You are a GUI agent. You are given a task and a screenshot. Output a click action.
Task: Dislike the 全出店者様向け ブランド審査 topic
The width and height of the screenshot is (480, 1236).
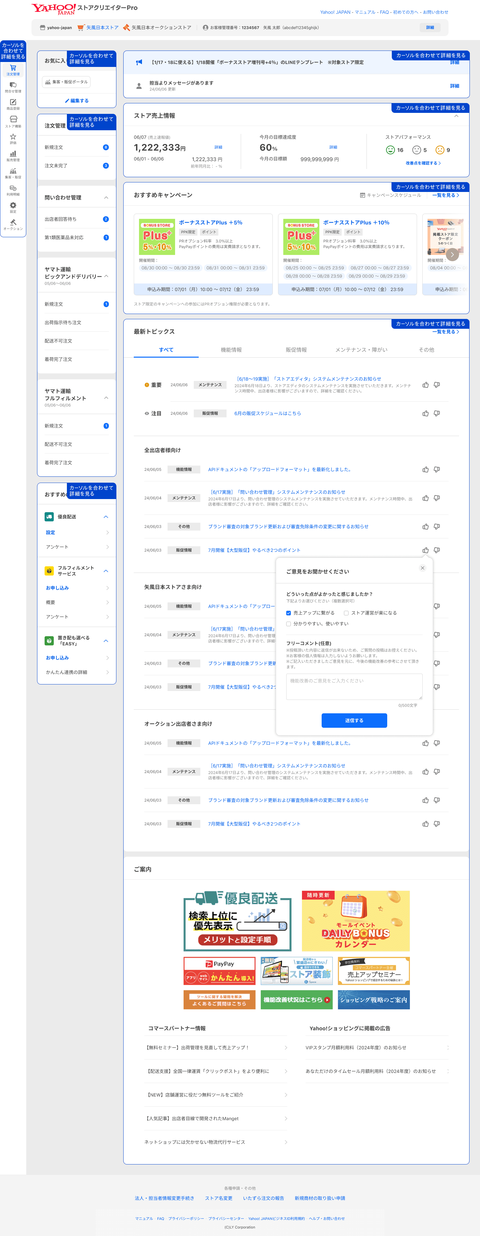[x=437, y=526]
